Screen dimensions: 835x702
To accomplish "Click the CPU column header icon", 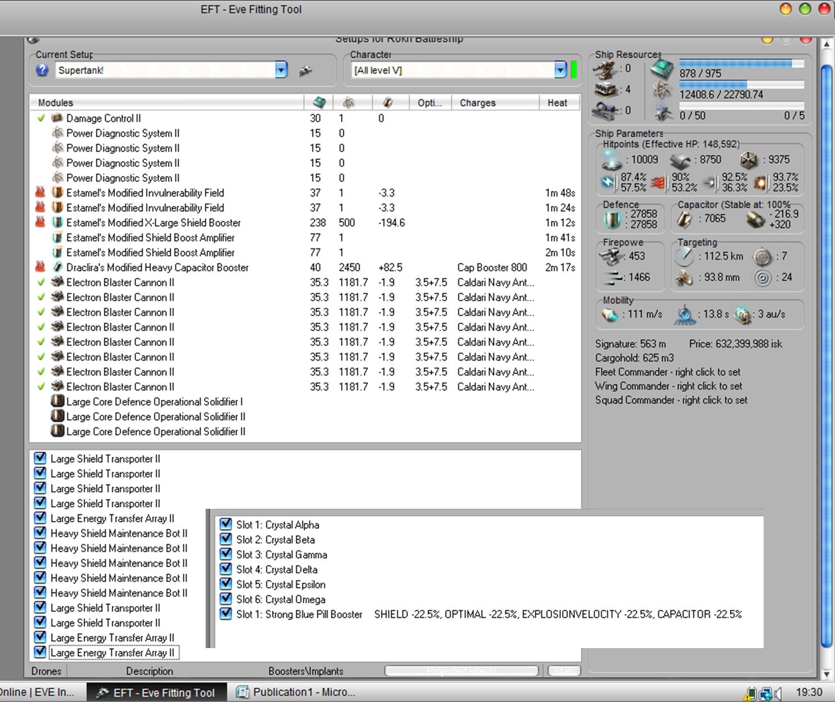I will point(319,103).
